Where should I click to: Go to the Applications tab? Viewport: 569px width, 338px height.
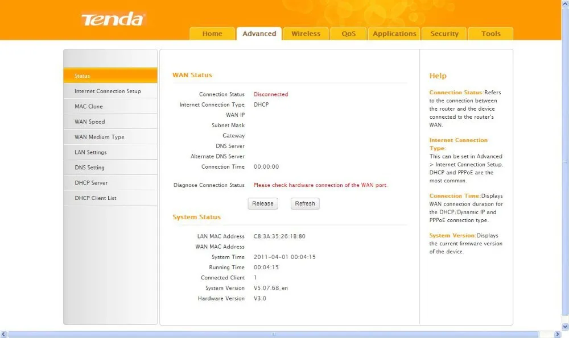(394, 34)
